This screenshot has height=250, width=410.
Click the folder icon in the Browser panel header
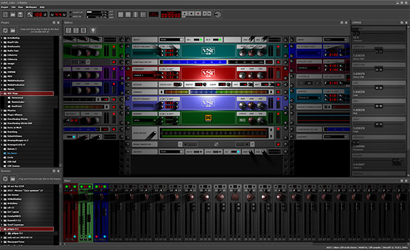13,179
